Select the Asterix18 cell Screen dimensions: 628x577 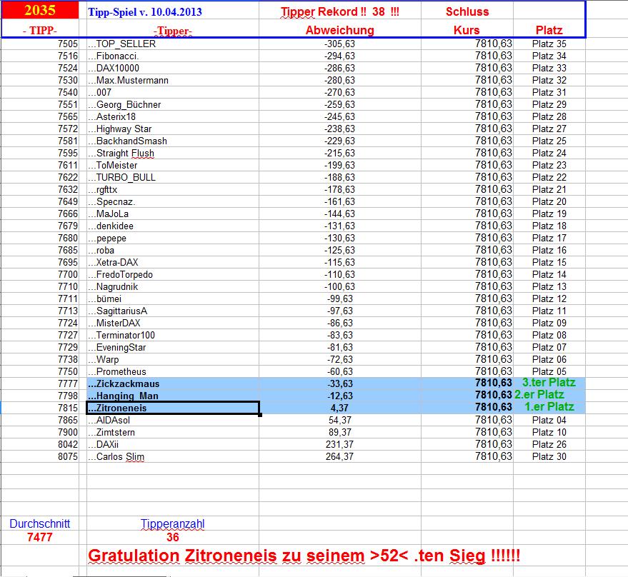click(173, 116)
